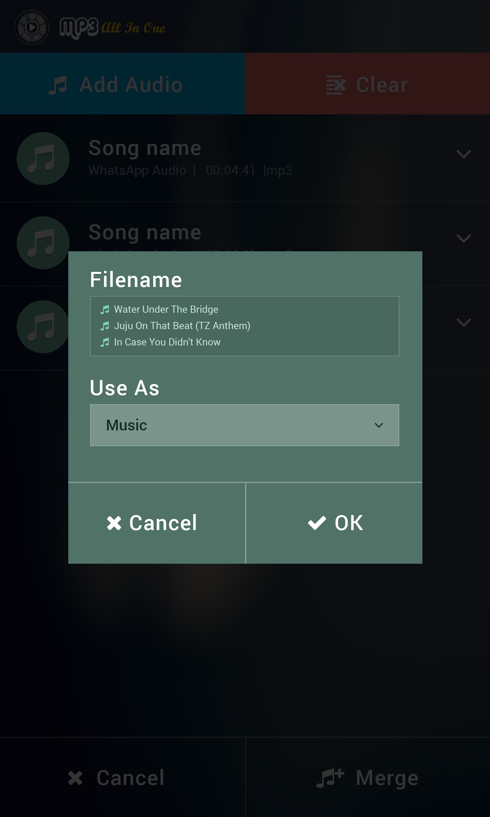Click Cancel in the Filename dialog

click(156, 523)
